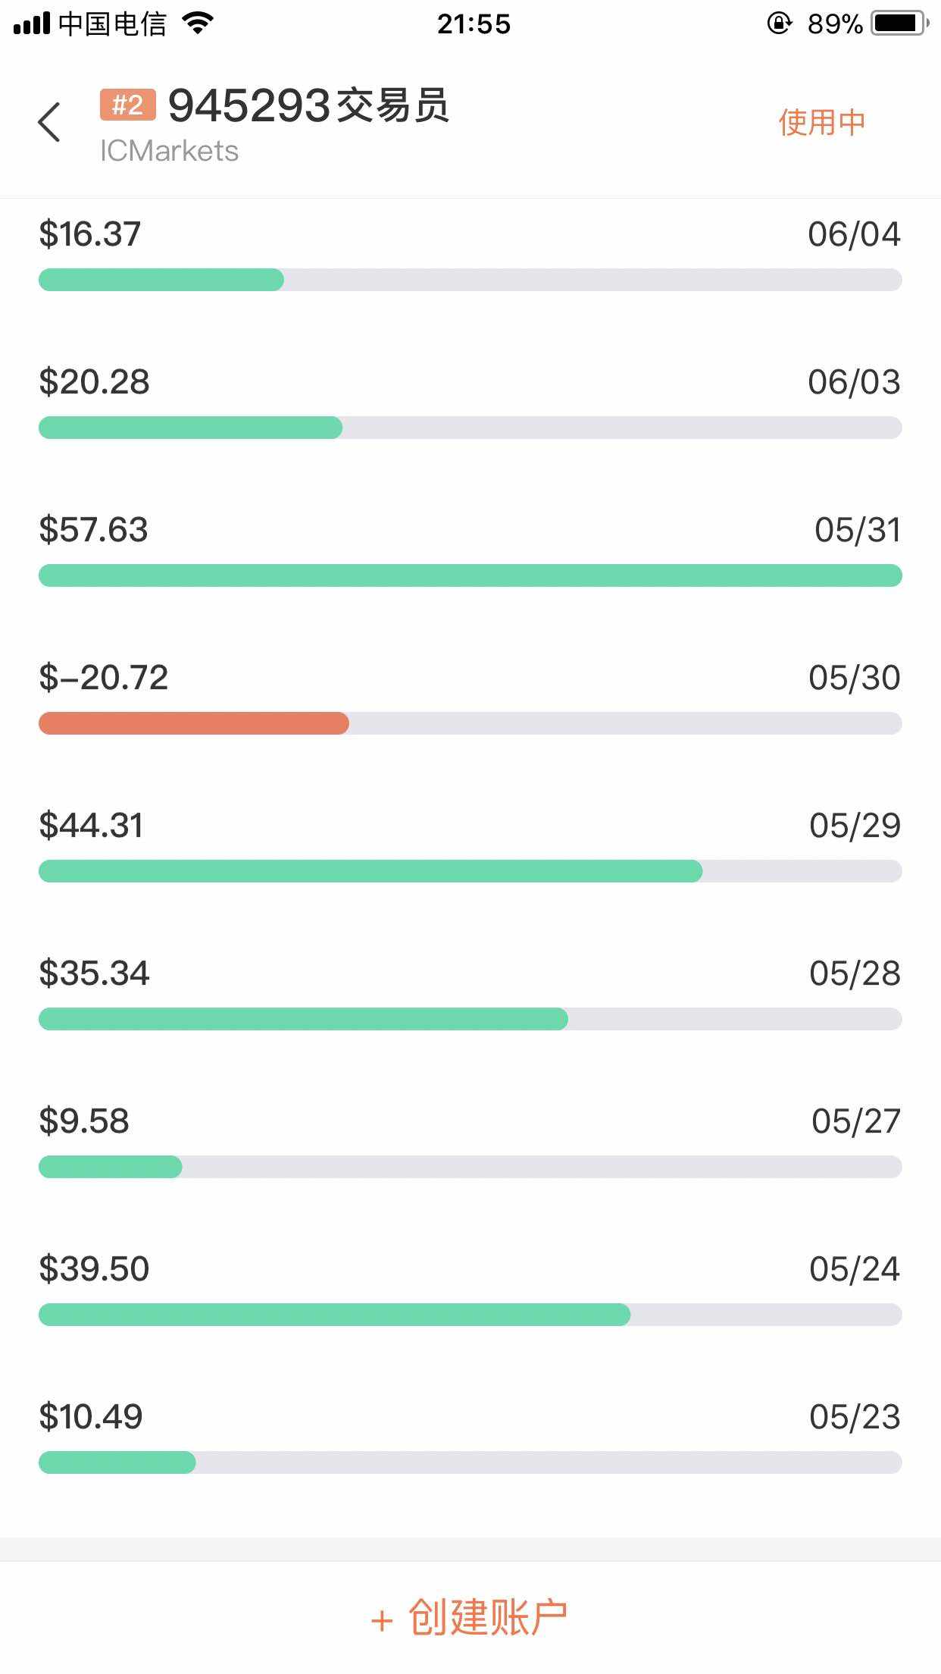Select the 05/24 progress bar
Screen dimensions: 941x1674
470,1315
